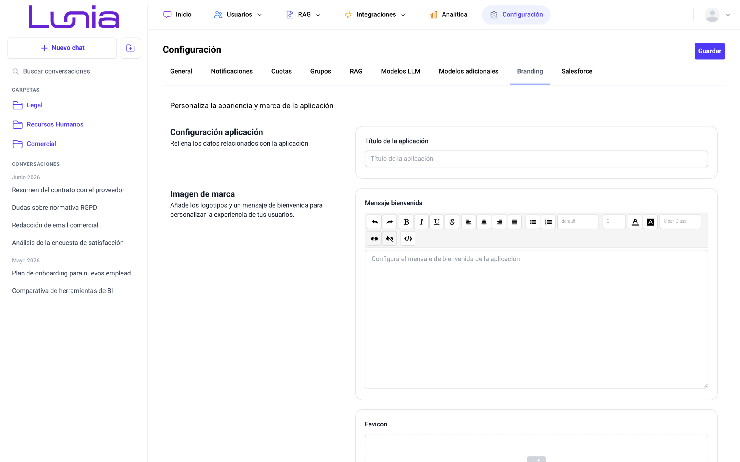Switch to the Modelos LLM tab
The height and width of the screenshot is (462, 740).
coord(401,72)
